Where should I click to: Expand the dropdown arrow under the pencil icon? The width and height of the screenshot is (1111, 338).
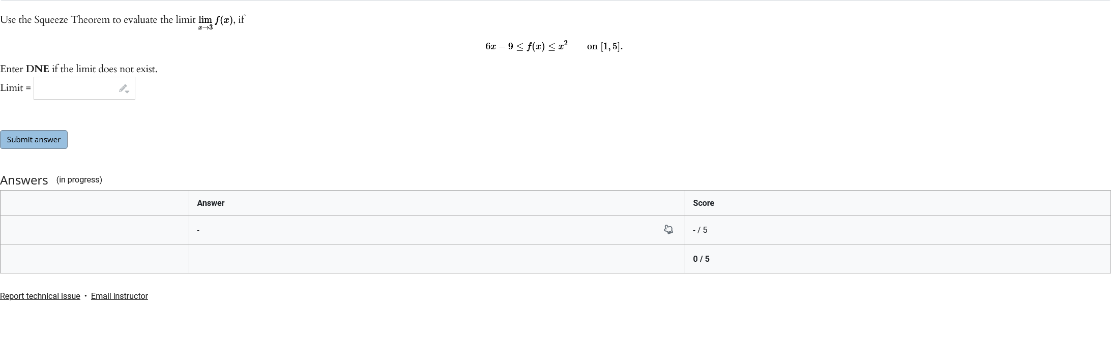pos(127,93)
